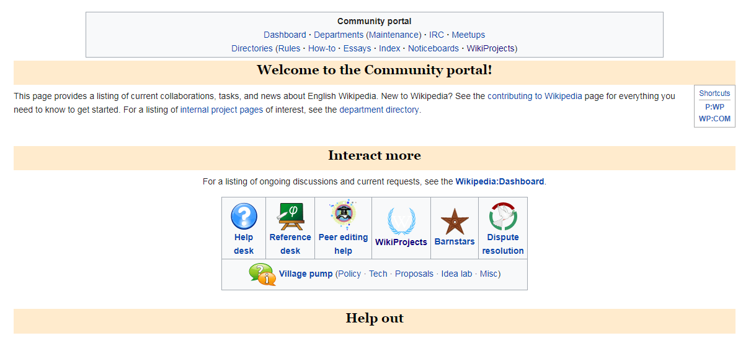
Task: Go to the How-to link
Action: [x=322, y=48]
